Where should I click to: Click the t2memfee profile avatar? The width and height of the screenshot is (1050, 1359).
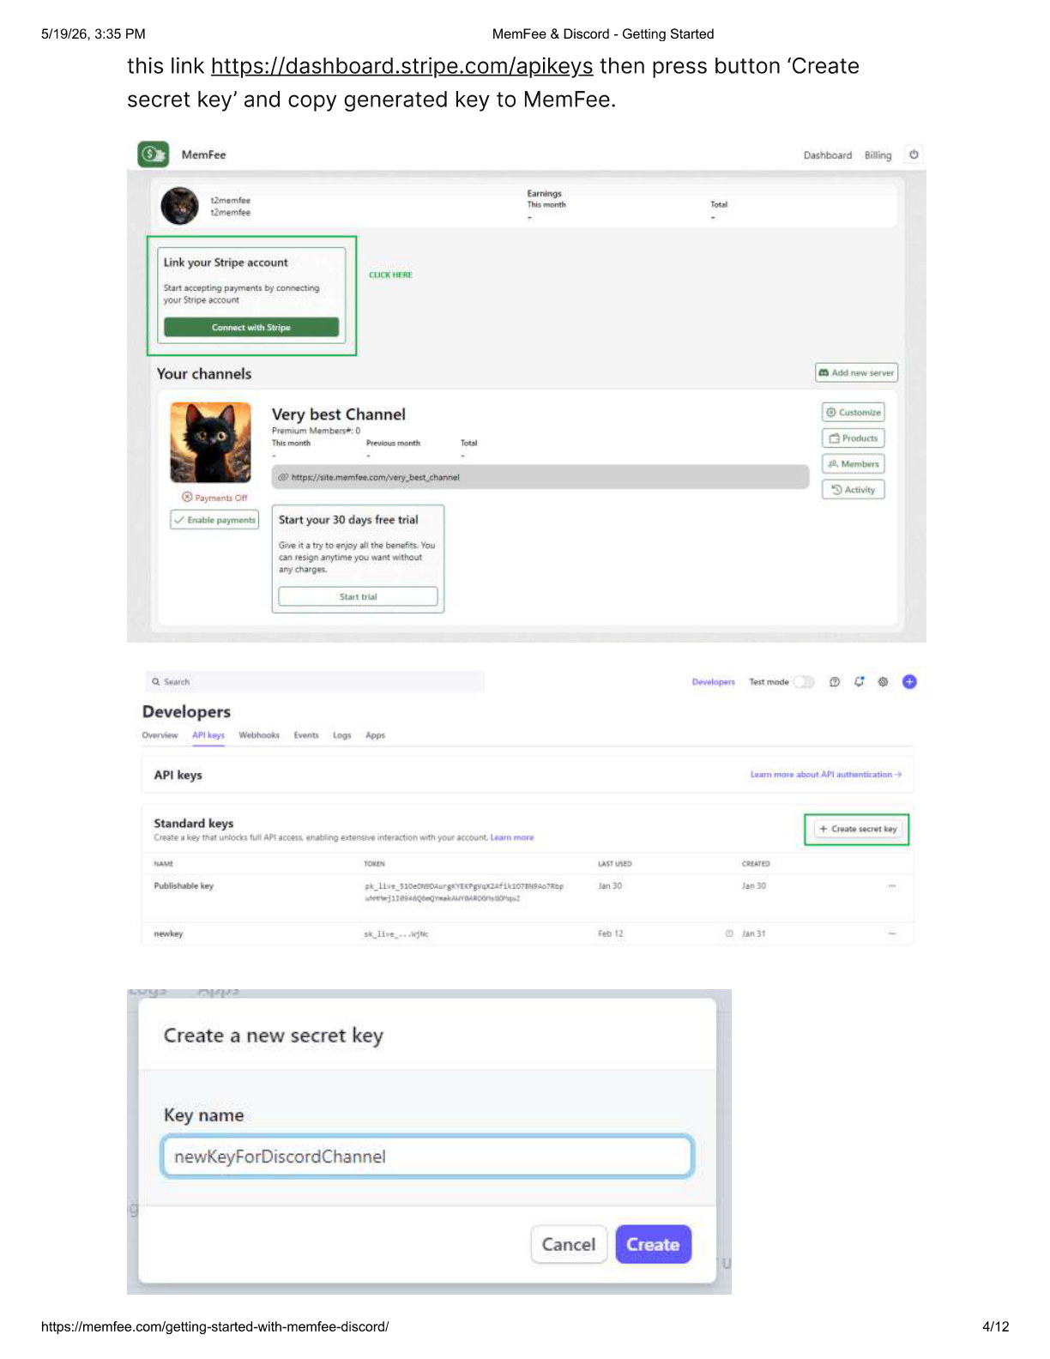pyautogui.click(x=180, y=206)
